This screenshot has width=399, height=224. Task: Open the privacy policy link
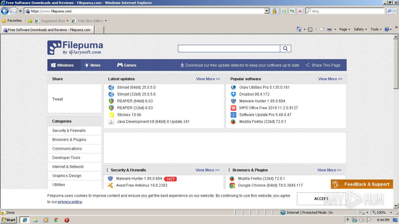(70, 202)
